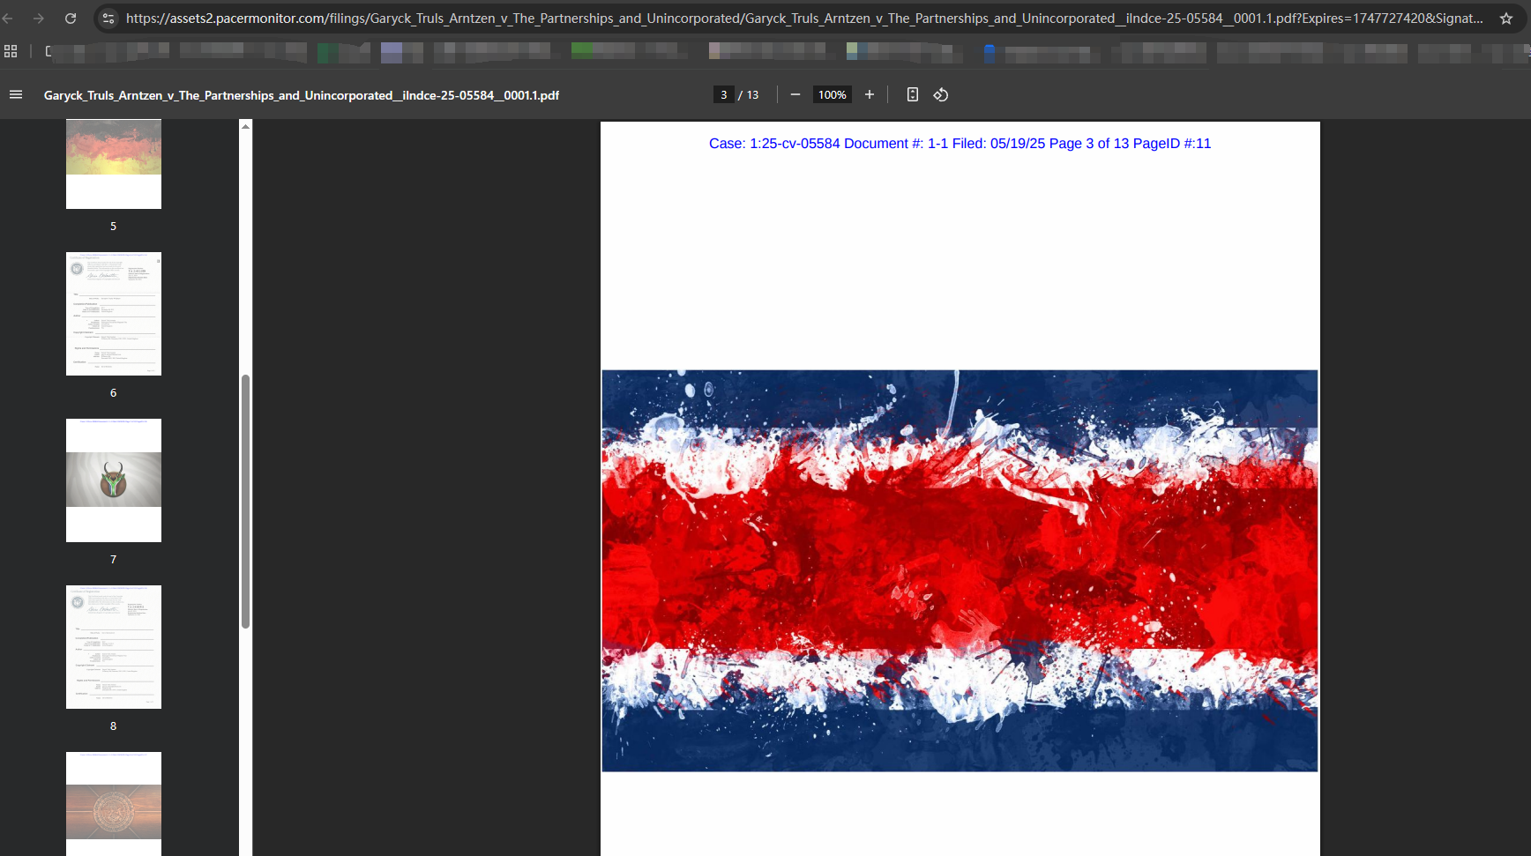Rotate the PDF counterclockwise
The height and width of the screenshot is (856, 1531).
point(941,94)
